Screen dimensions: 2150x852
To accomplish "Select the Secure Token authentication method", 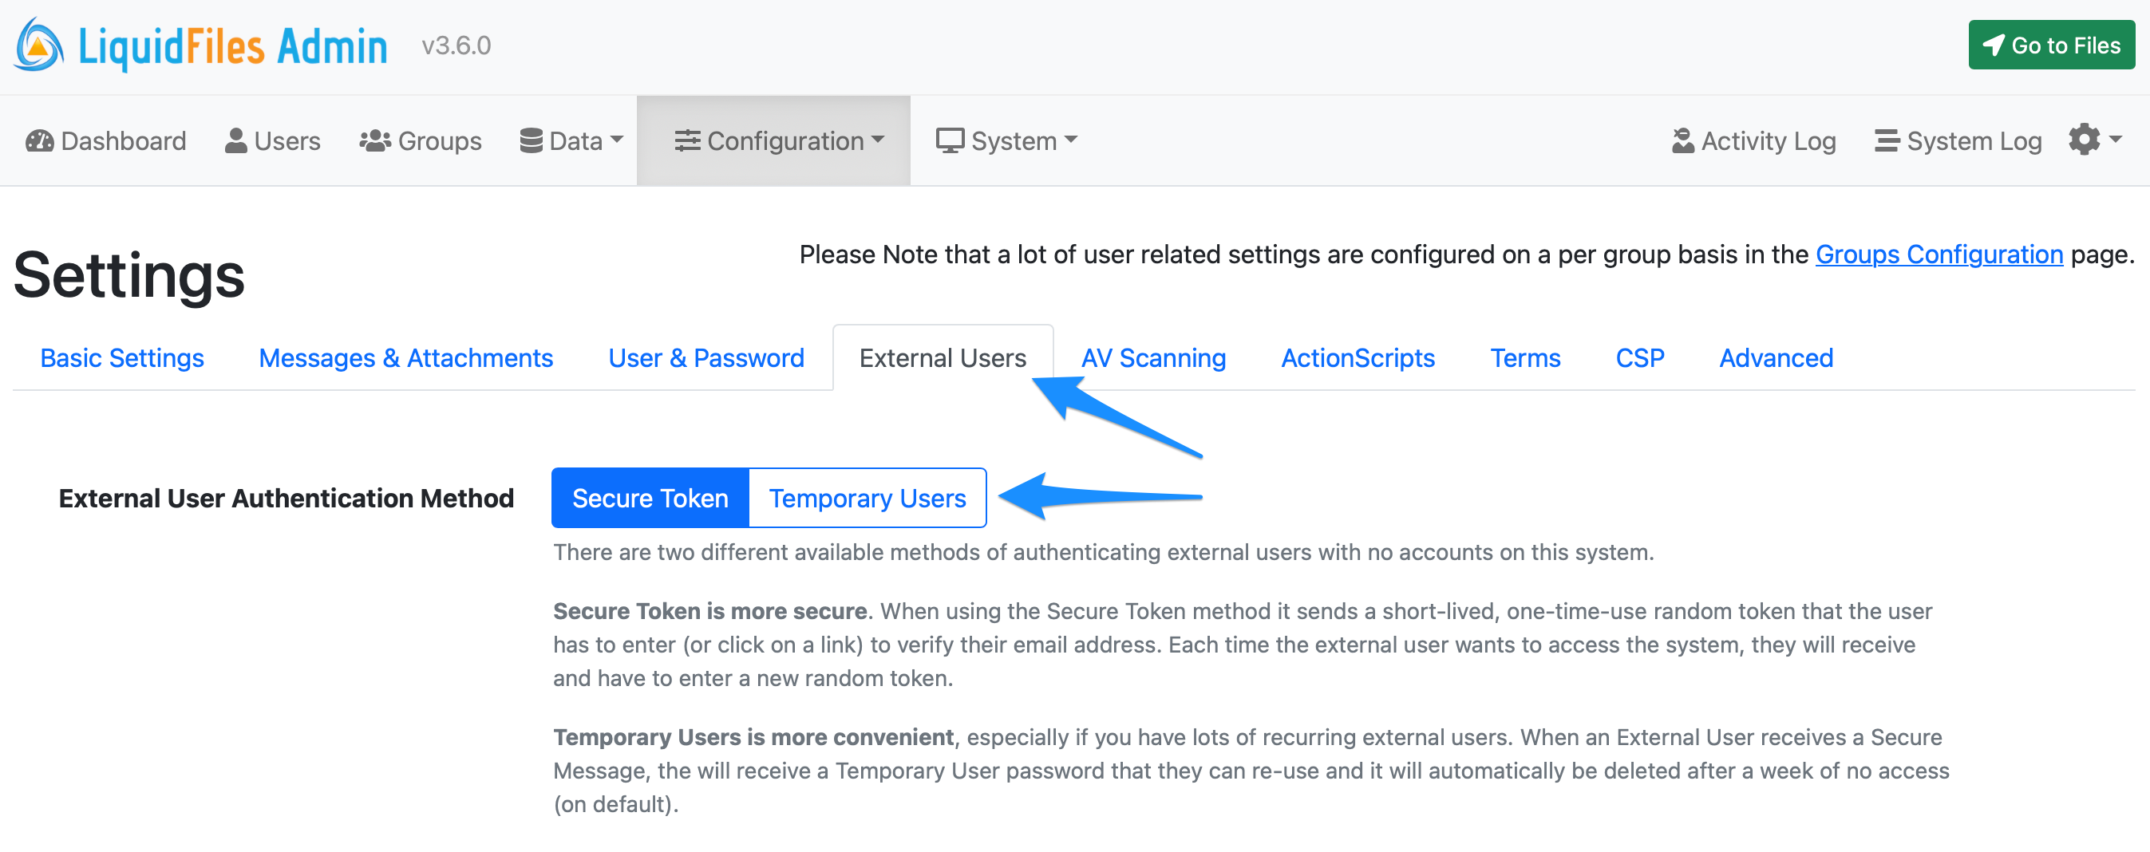I will point(650,497).
